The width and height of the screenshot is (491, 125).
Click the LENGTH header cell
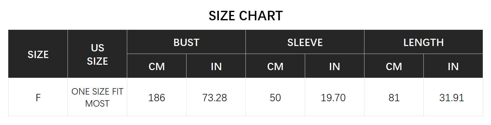coord(423,42)
